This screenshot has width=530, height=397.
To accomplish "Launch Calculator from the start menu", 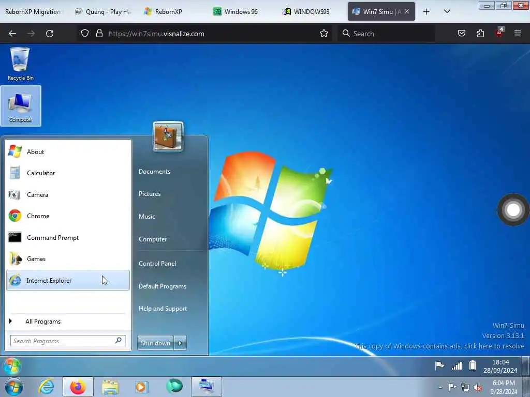I will (x=68, y=173).
